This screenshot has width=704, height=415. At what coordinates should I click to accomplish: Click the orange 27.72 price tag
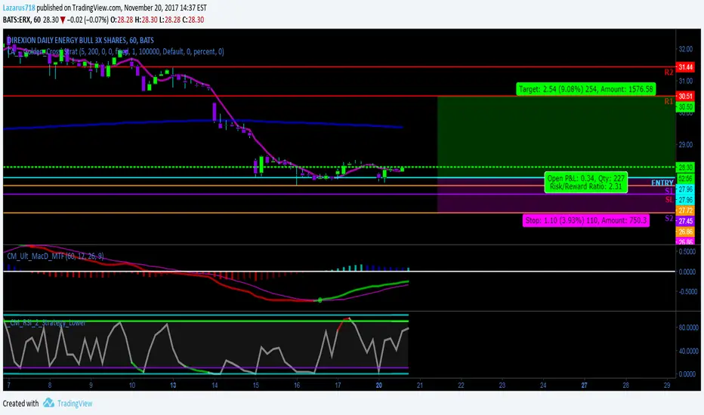click(685, 211)
